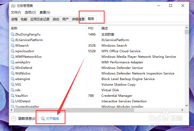Screen dimensions: 194x131
Task: Switch to the 详细信息 tab
Action: (x=78, y=19)
